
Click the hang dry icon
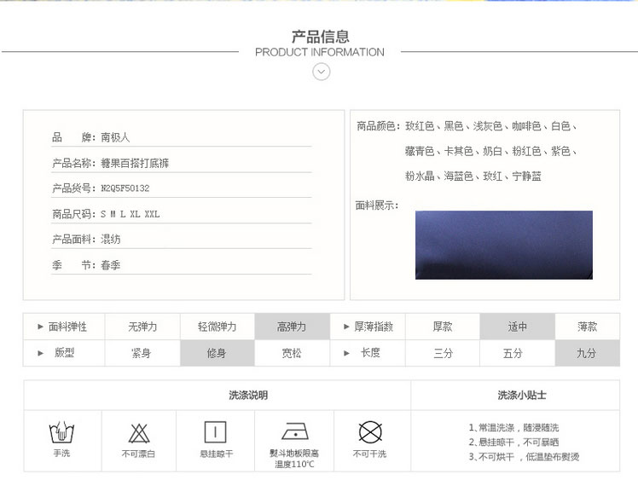215,431
